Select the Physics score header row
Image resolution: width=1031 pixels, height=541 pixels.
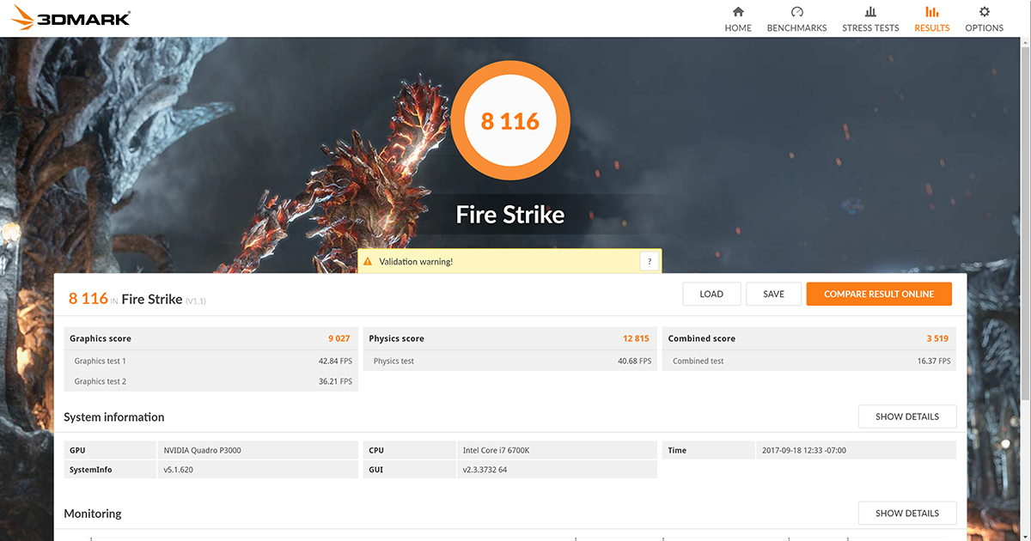pos(509,338)
